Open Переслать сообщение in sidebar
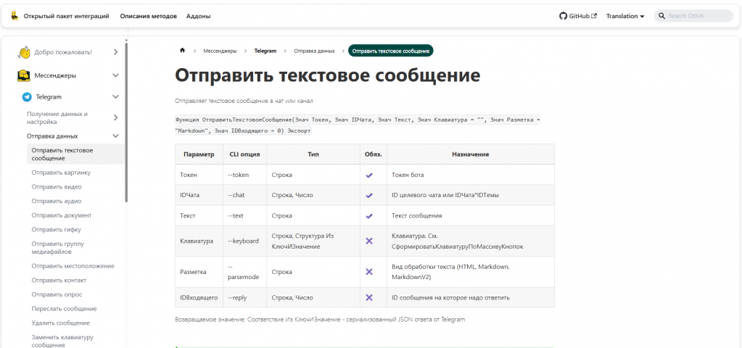The image size is (742, 348). 65,309
